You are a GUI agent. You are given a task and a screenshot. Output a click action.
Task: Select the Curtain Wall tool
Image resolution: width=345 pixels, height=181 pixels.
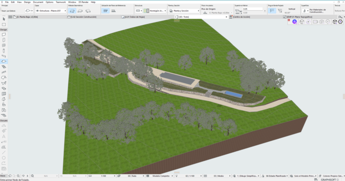pos(4,94)
